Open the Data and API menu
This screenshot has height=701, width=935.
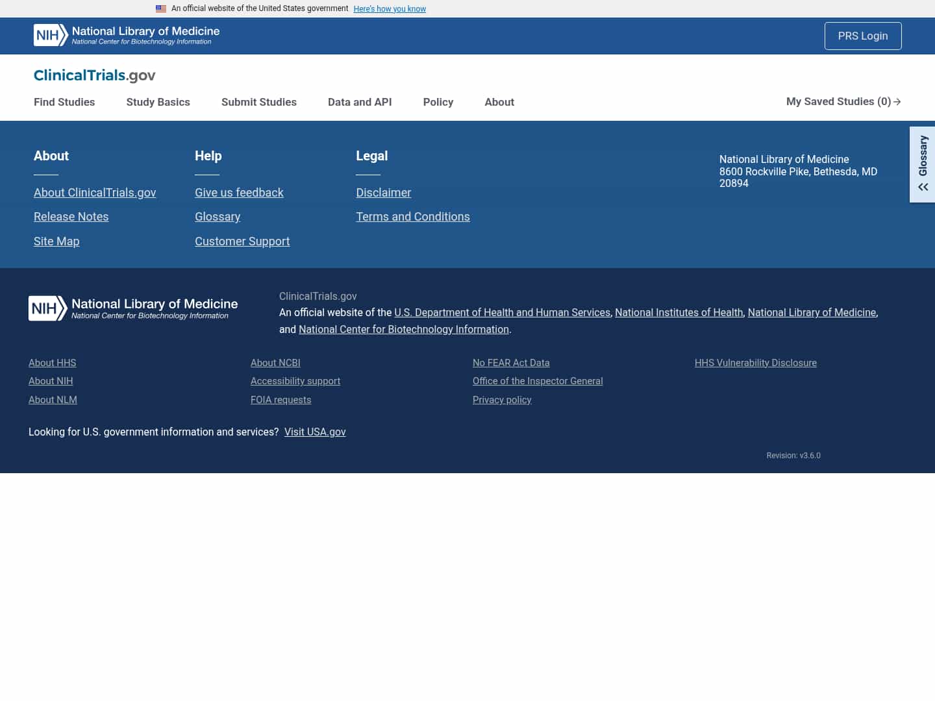(x=360, y=102)
